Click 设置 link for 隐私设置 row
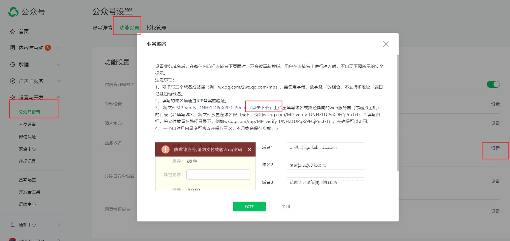Image resolution: width=510 pixels, height=241 pixels. click(495, 104)
